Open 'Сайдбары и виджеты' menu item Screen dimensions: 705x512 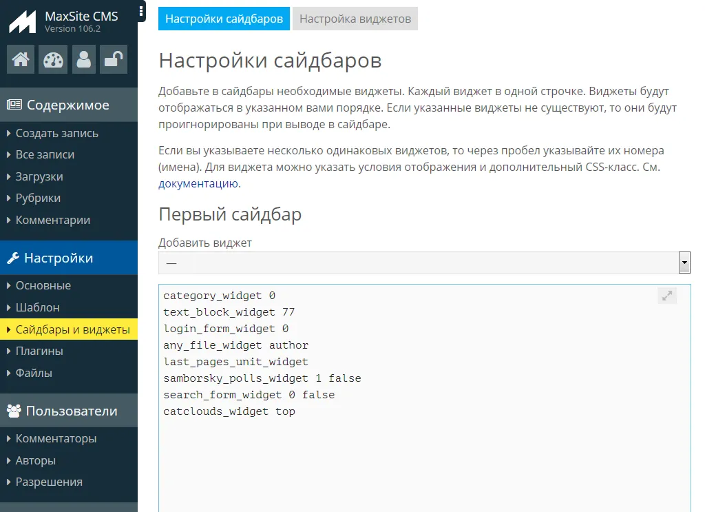[72, 329]
